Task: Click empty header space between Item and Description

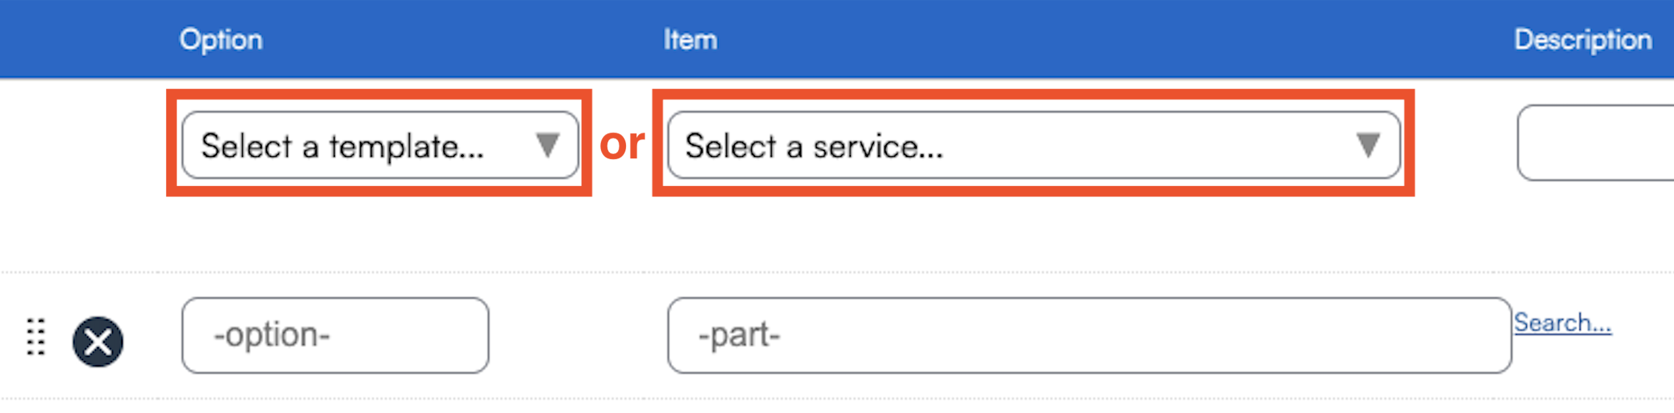Action: (1121, 40)
